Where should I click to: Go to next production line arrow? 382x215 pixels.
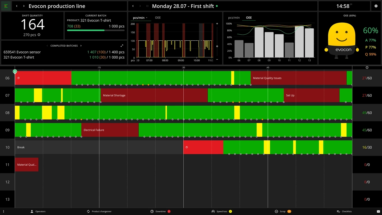pos(24,6)
